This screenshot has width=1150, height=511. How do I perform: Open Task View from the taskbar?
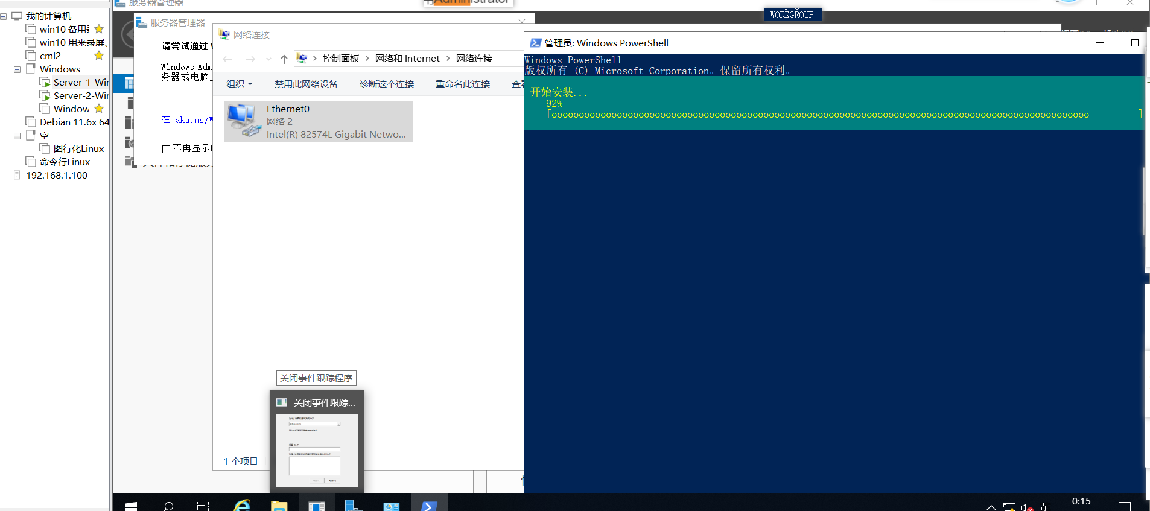point(203,506)
